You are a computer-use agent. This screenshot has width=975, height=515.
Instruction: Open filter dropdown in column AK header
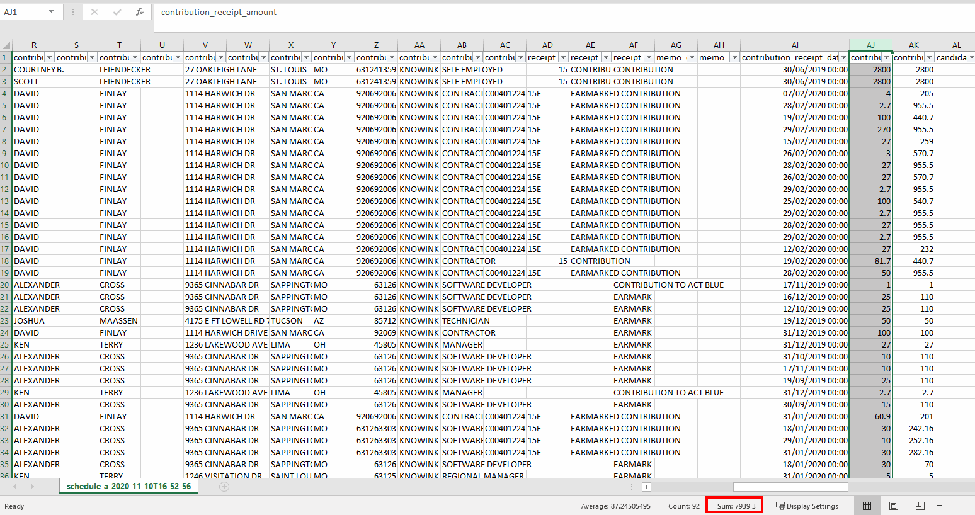(929, 57)
